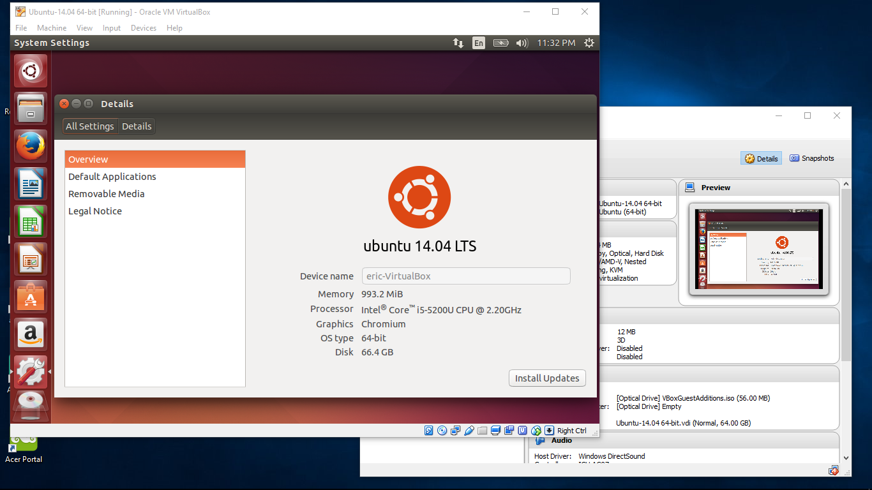Click the 66.4 GB disk value
The height and width of the screenshot is (490, 872).
point(377,352)
